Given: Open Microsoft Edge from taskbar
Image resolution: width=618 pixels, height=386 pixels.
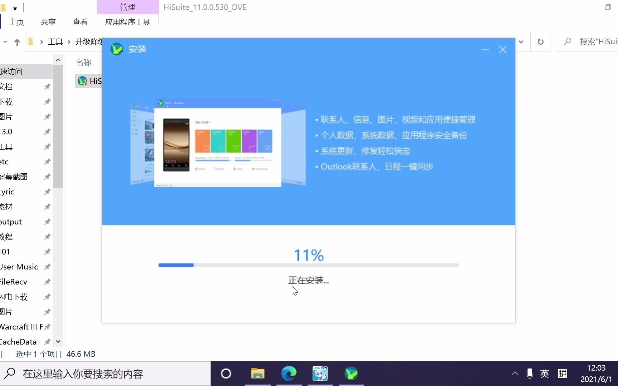Looking at the screenshot, I should click(x=289, y=373).
